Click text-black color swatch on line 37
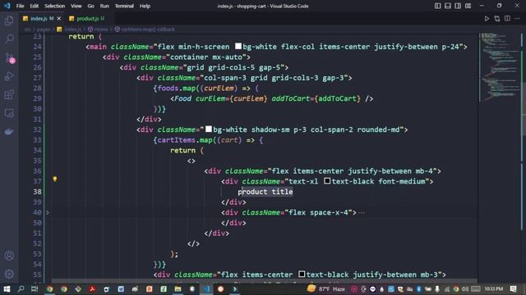This screenshot has width=526, height=295. [x=327, y=181]
